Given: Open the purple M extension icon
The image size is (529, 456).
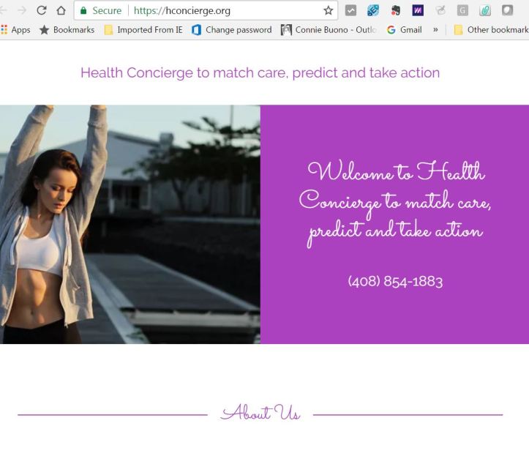Looking at the screenshot, I should 418,10.
